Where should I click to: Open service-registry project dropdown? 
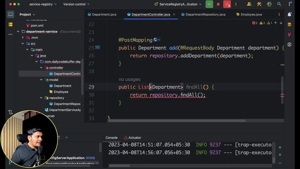pos(43,4)
